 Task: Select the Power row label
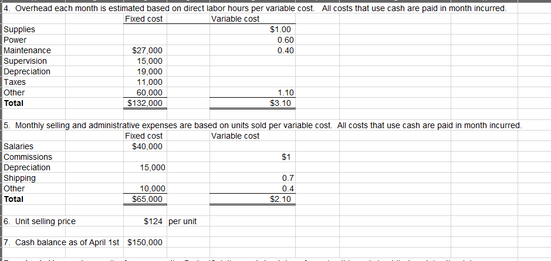tap(15, 40)
